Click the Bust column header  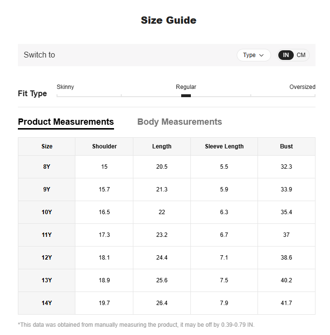point(287,146)
